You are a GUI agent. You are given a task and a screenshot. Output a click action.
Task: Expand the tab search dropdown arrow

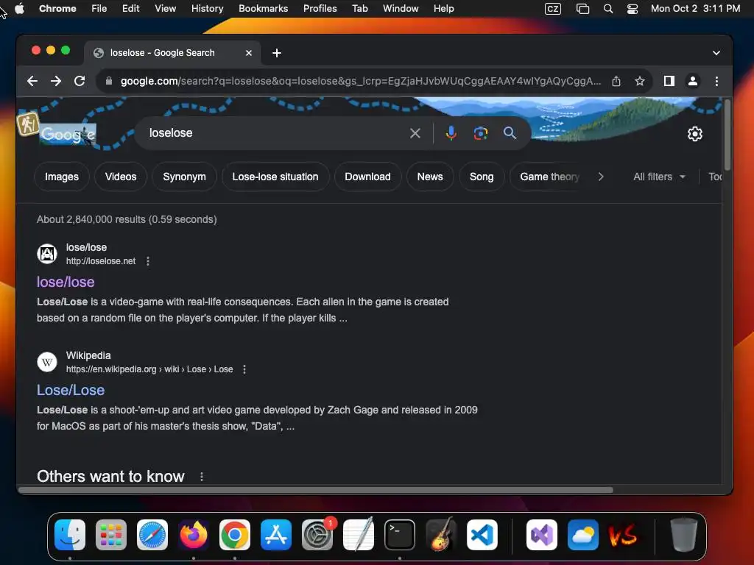[x=716, y=53]
